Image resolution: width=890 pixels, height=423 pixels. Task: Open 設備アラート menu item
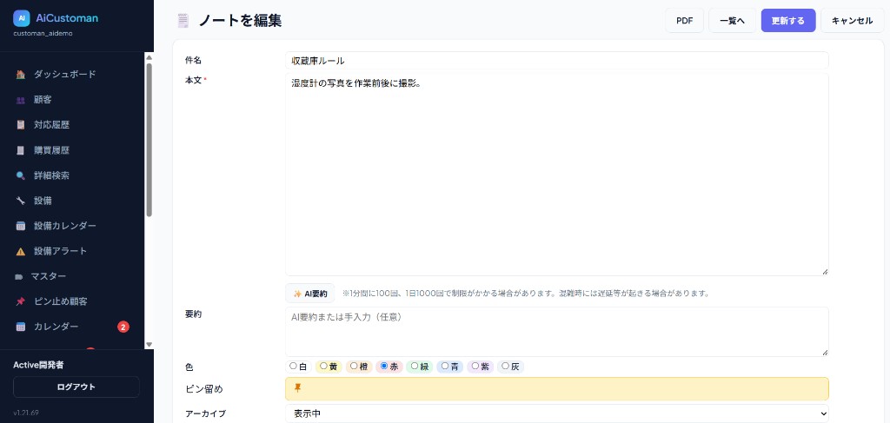[60, 251]
